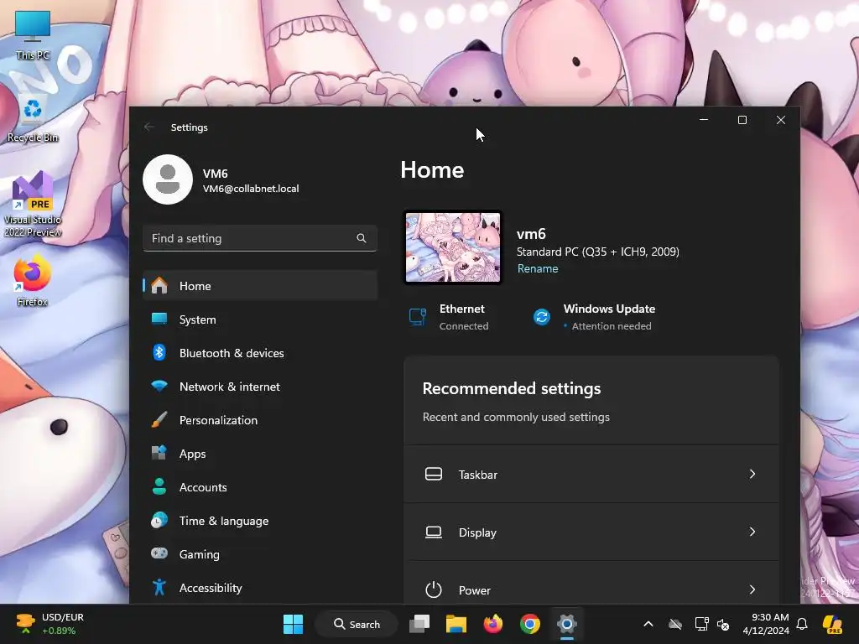The image size is (859, 644).
Task: Click the Rename link for vm6
Action: [x=538, y=269]
